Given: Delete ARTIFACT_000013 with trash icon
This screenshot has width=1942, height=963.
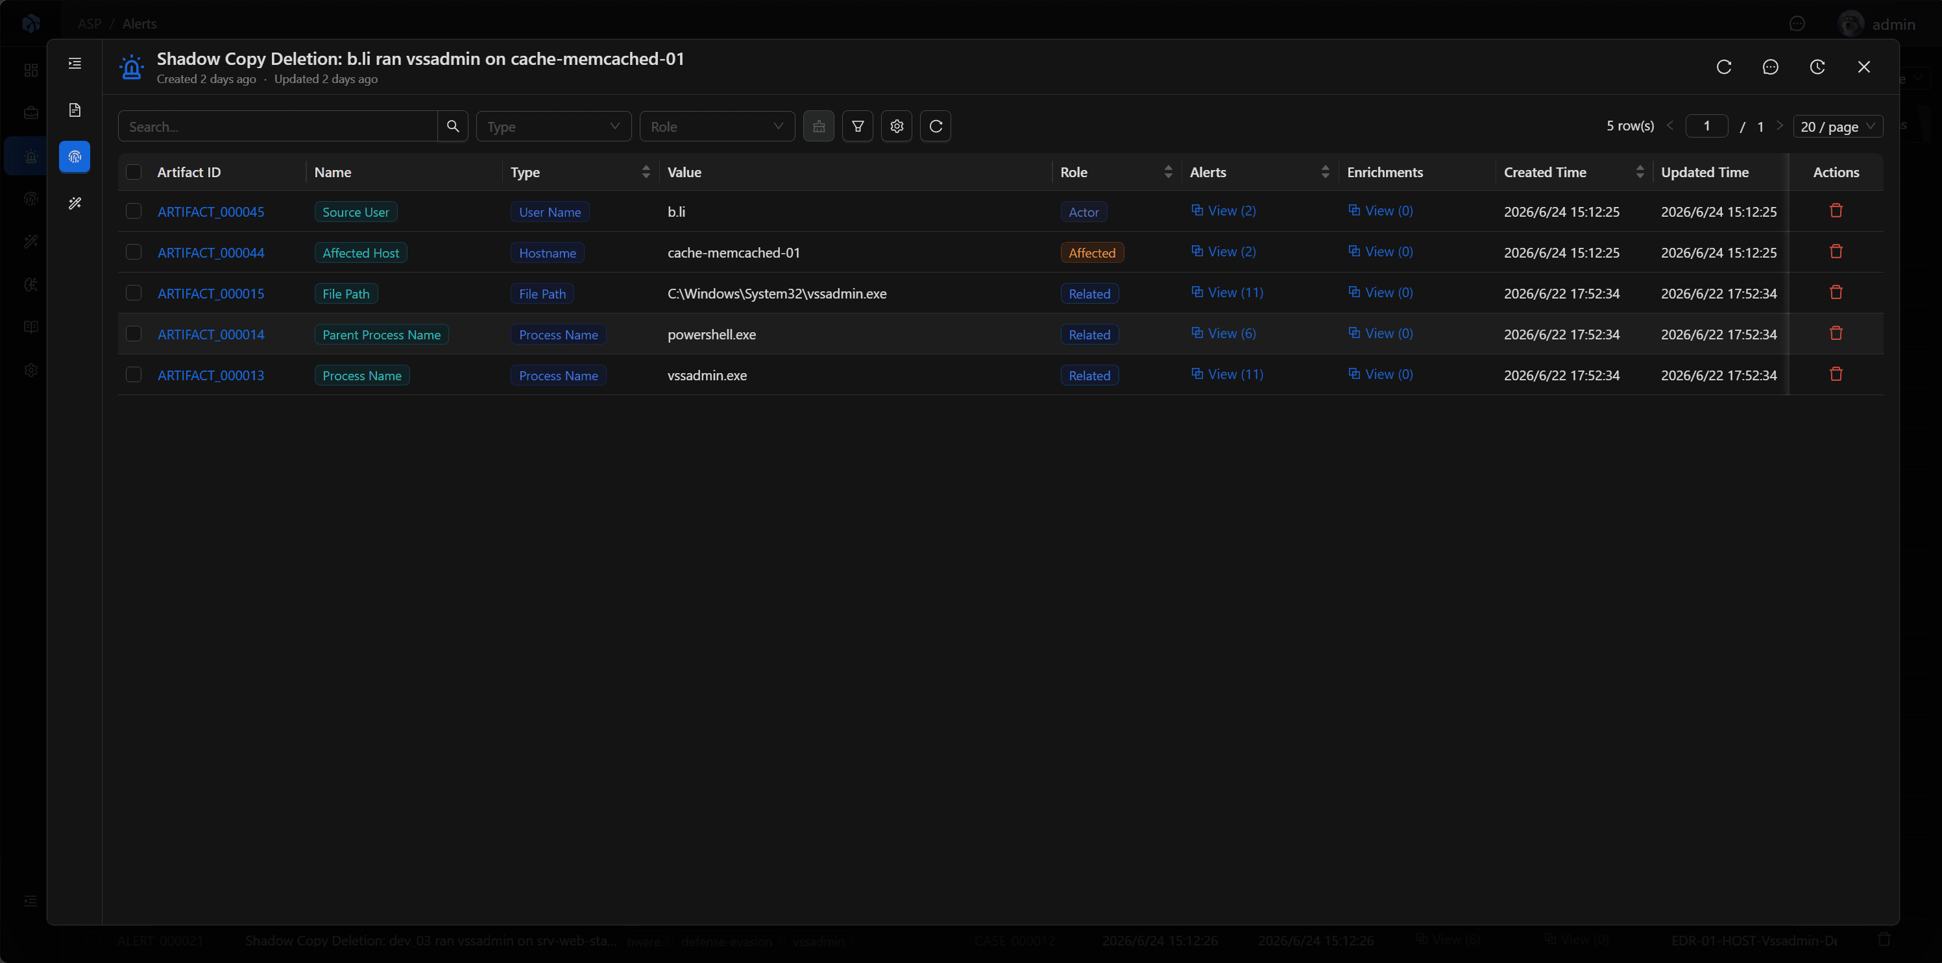Looking at the screenshot, I should click(1836, 373).
